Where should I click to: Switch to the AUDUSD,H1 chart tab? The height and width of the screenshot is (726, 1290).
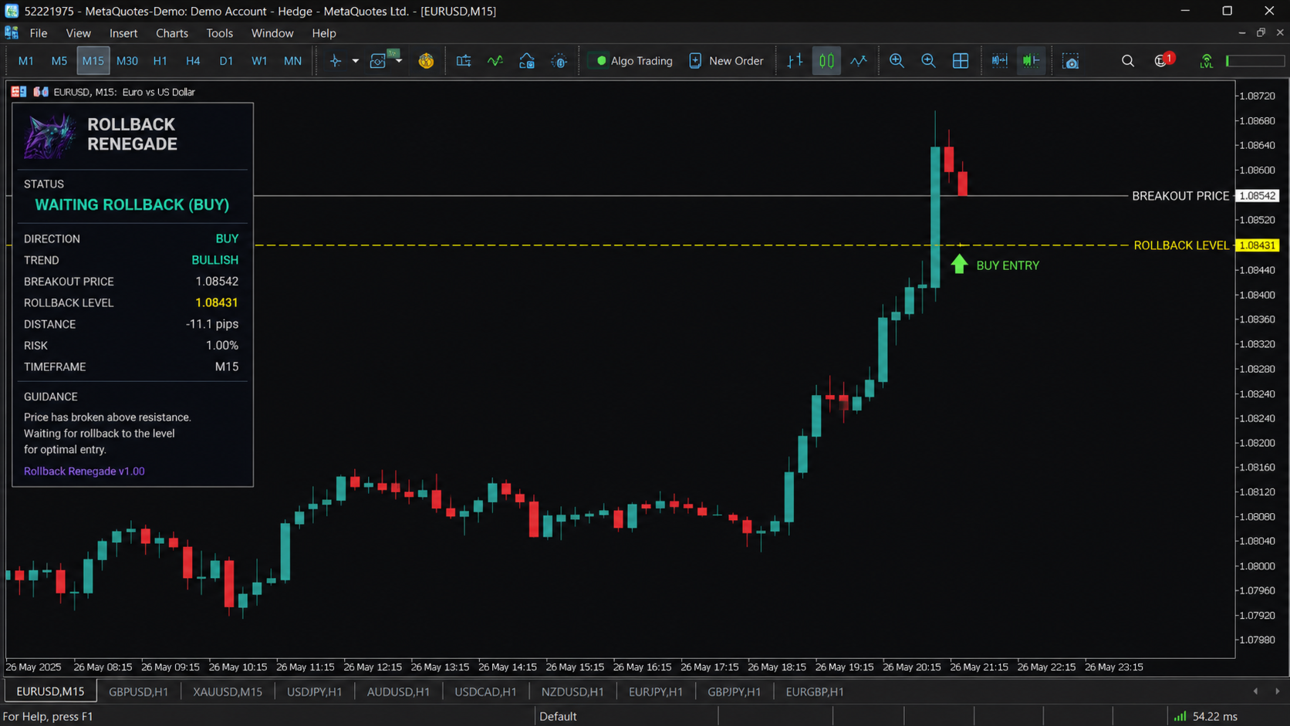pos(398,691)
